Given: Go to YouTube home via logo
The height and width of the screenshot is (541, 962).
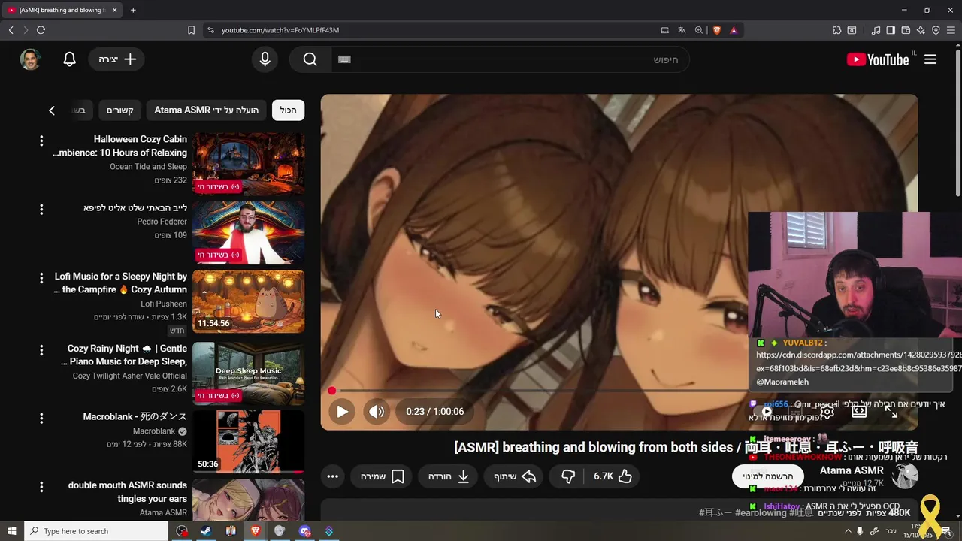Looking at the screenshot, I should tap(878, 59).
